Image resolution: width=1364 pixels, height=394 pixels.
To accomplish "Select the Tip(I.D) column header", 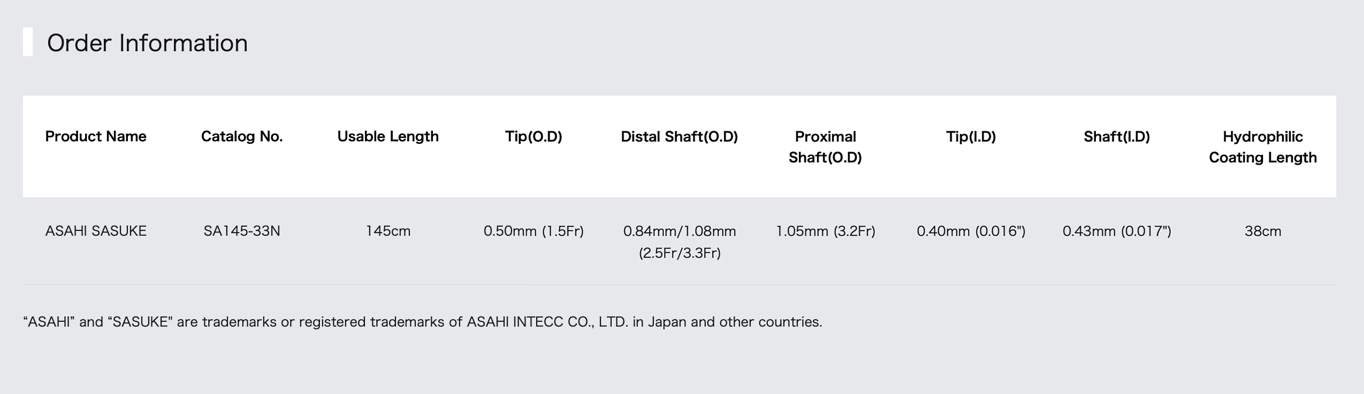I will point(971,136).
